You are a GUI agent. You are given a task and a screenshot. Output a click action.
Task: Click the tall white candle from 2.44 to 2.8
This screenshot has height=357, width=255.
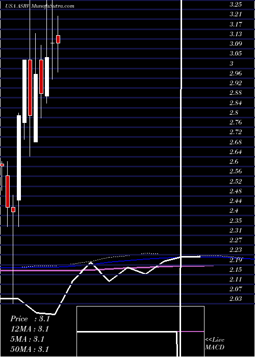[x=19, y=158]
